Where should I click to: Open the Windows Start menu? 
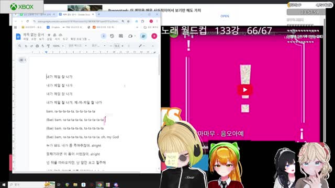click(x=4, y=184)
